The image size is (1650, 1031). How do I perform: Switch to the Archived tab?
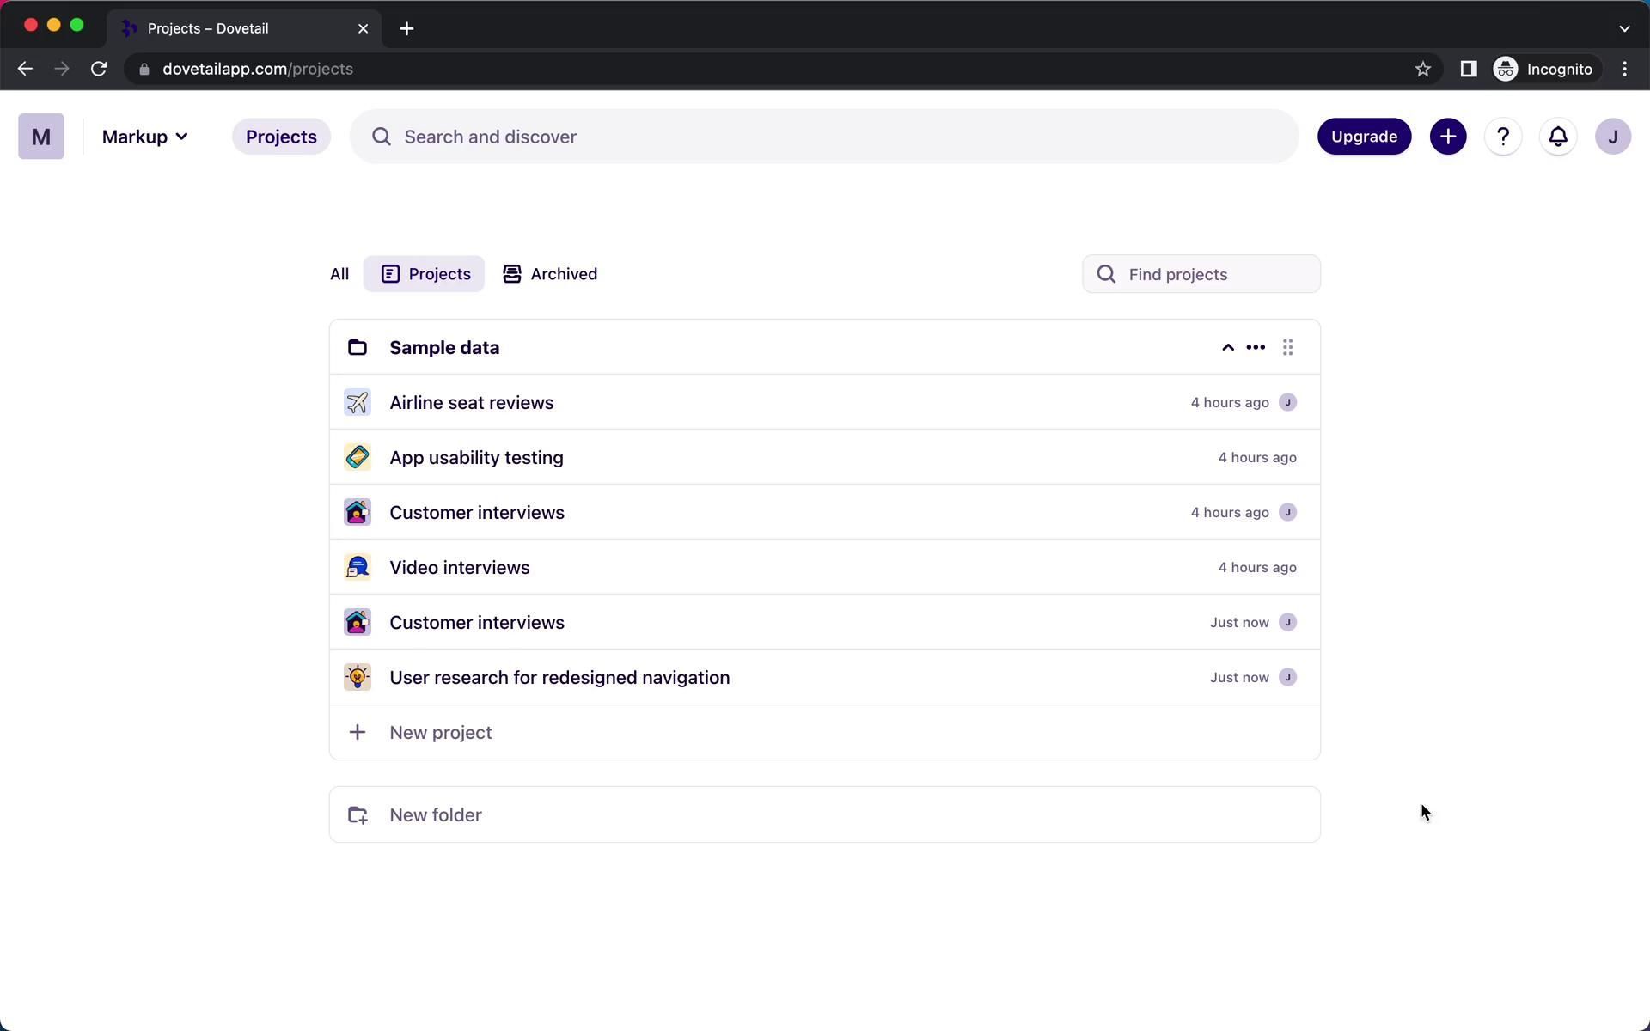tap(550, 274)
